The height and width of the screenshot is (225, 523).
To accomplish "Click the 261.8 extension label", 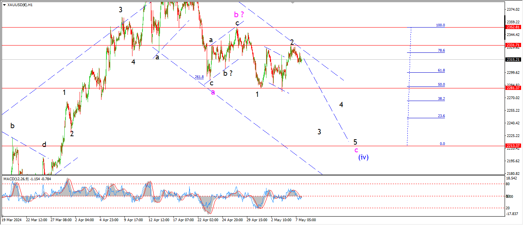I will tap(199, 77).
